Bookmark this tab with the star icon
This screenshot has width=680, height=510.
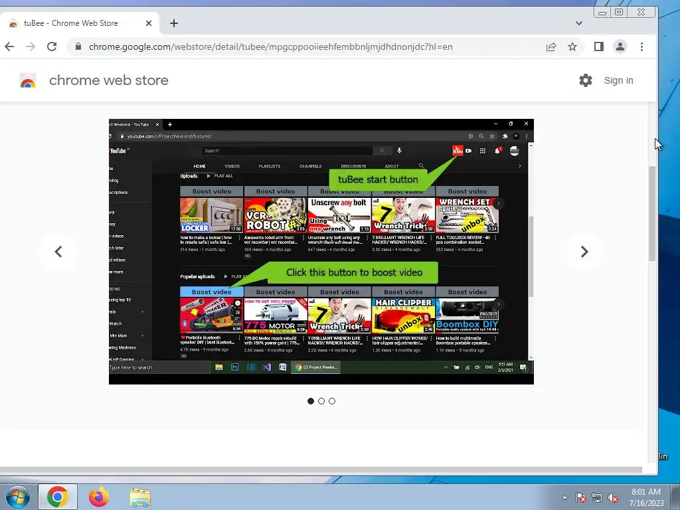click(572, 47)
